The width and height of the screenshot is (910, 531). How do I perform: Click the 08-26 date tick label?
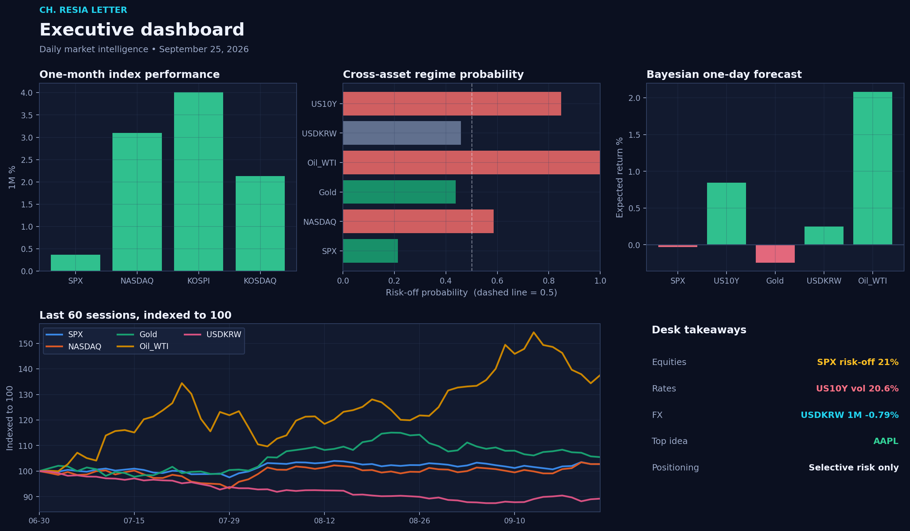pyautogui.click(x=419, y=521)
